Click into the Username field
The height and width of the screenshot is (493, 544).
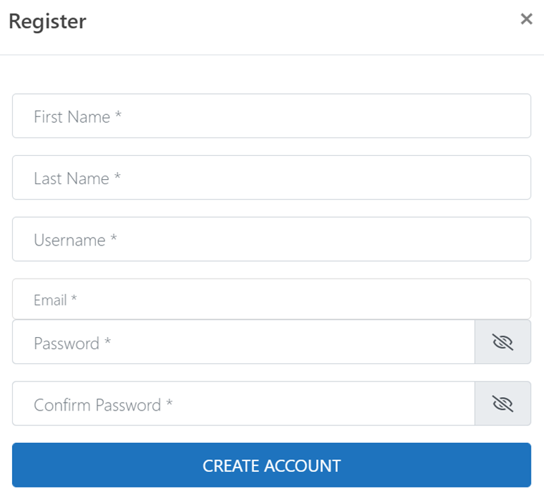tap(272, 239)
